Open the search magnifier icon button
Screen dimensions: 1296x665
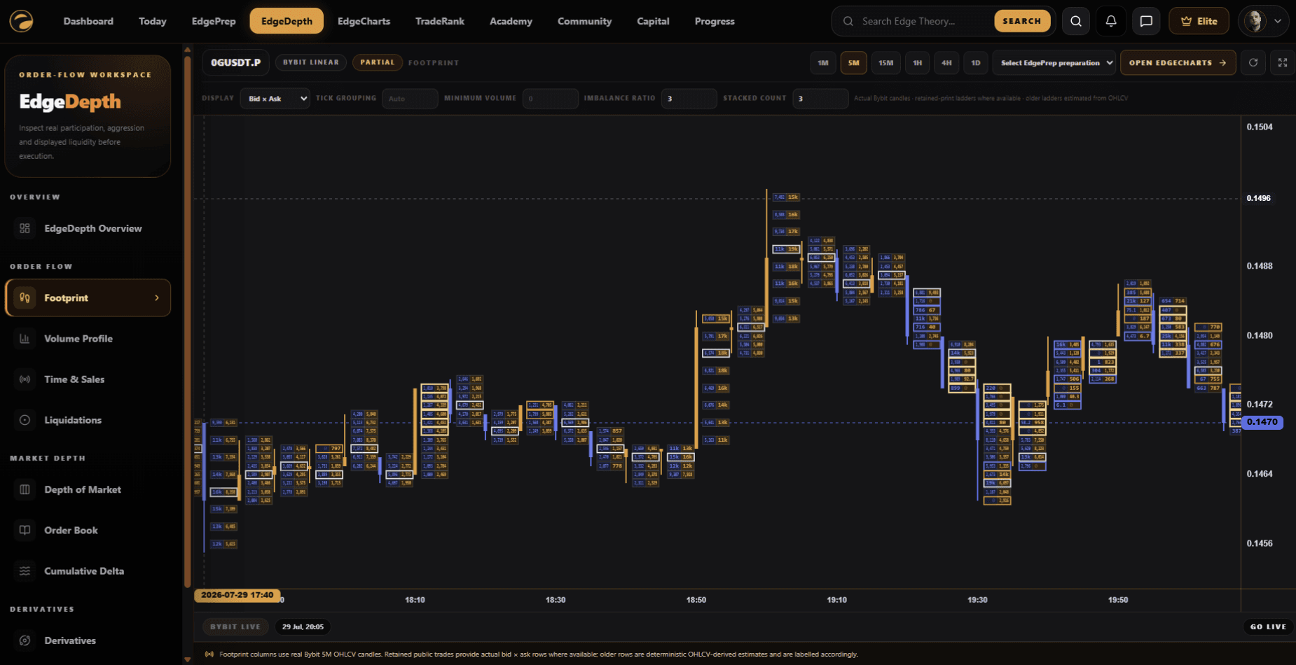[x=1076, y=21]
